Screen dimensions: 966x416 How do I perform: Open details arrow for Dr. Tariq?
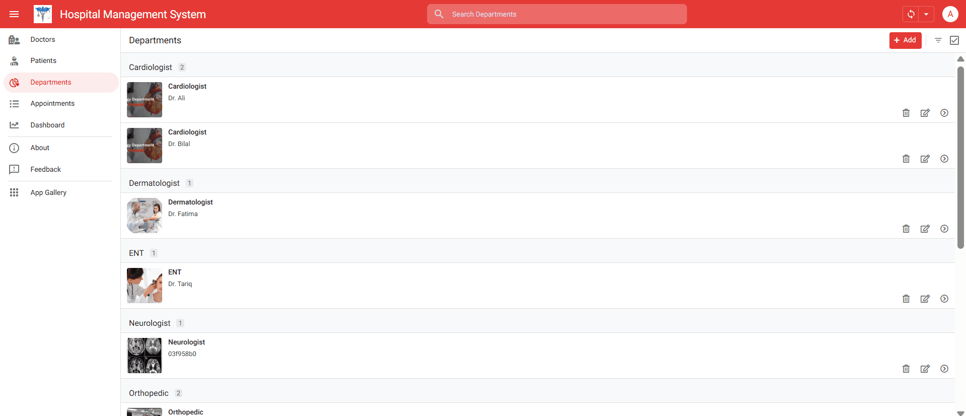pos(944,299)
